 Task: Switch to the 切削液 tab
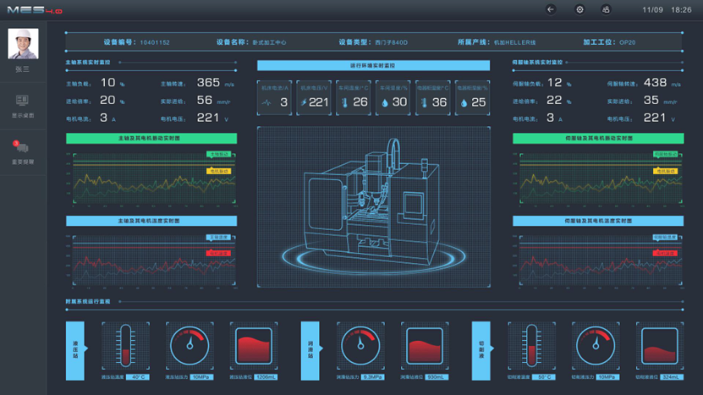pyautogui.click(x=482, y=350)
